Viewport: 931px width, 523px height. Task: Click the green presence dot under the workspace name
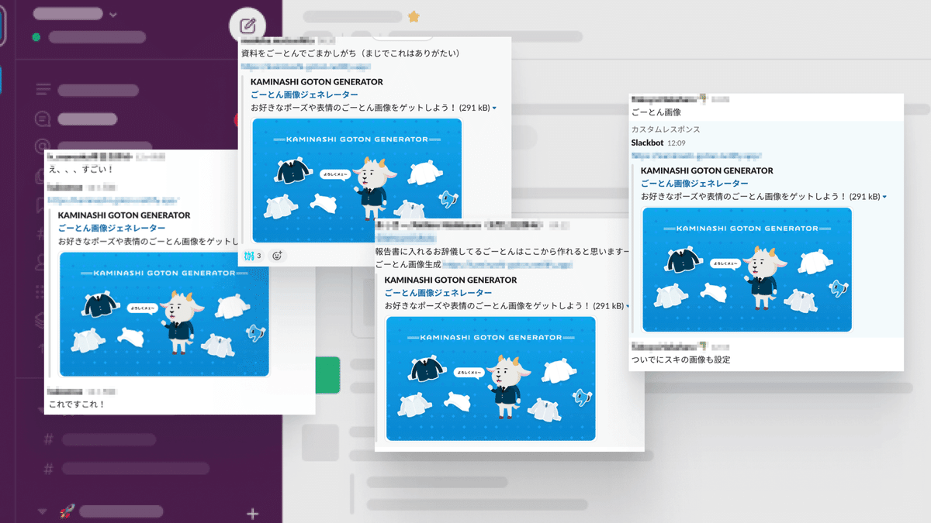pyautogui.click(x=36, y=37)
